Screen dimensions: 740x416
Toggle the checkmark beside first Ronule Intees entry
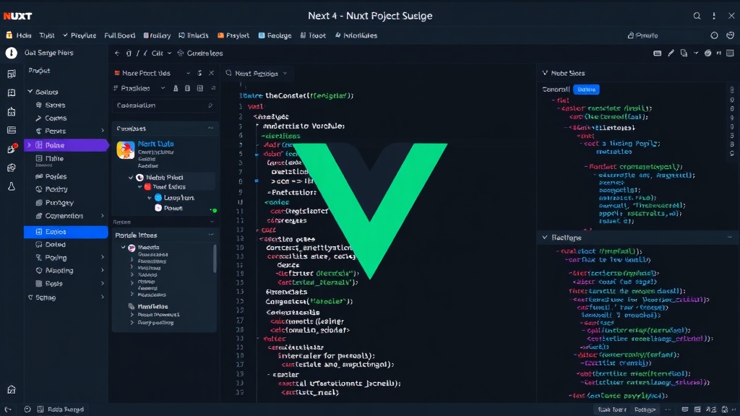click(x=123, y=247)
